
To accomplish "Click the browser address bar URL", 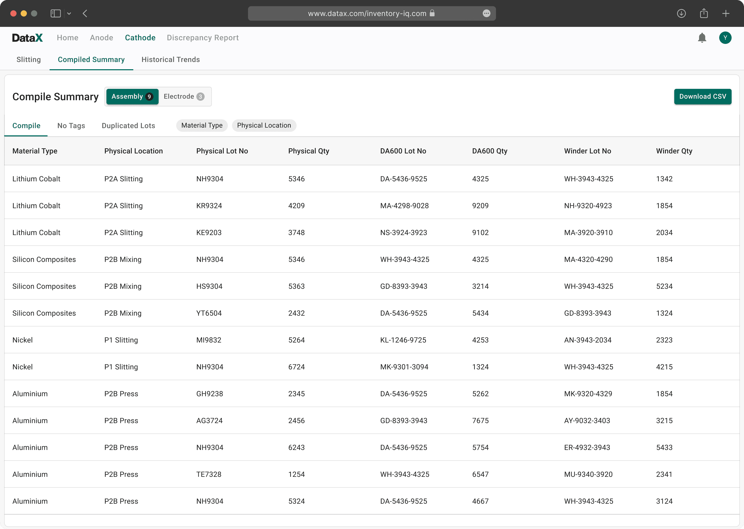I will point(367,13).
